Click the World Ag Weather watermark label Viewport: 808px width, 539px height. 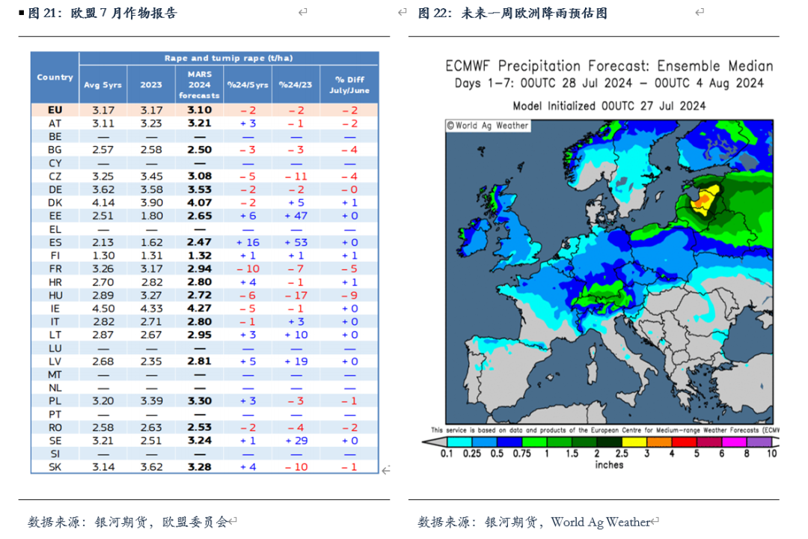tap(488, 126)
